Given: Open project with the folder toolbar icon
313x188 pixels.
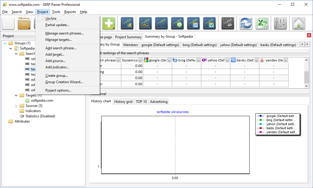Looking at the screenshot, I should pos(24,23).
